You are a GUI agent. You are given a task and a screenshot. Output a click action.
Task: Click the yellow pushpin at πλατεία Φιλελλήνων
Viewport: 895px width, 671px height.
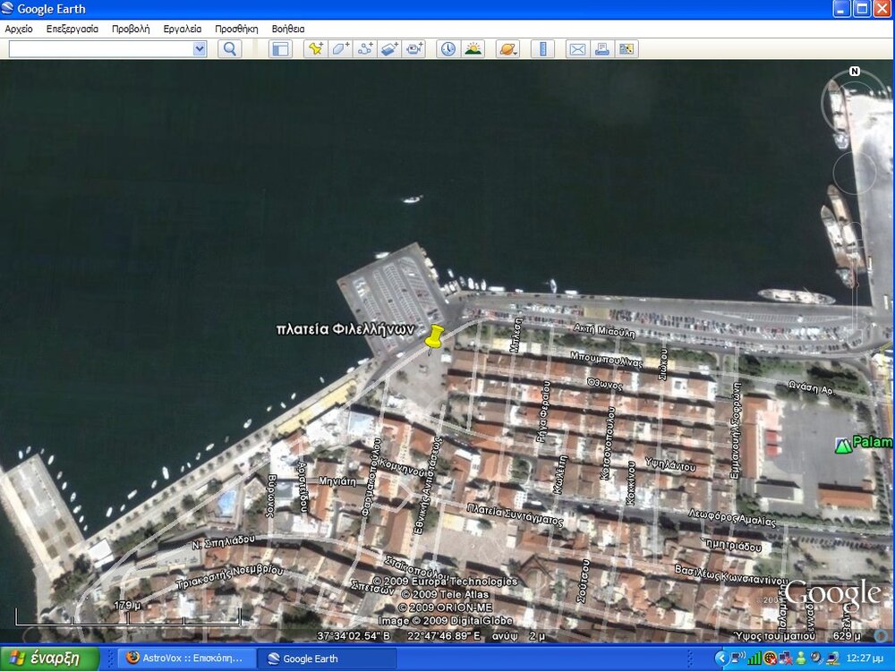pos(434,337)
